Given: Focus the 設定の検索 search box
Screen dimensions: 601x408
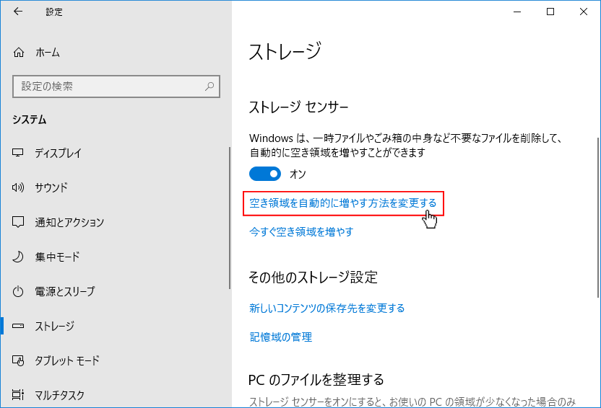Looking at the screenshot, I should tap(116, 87).
